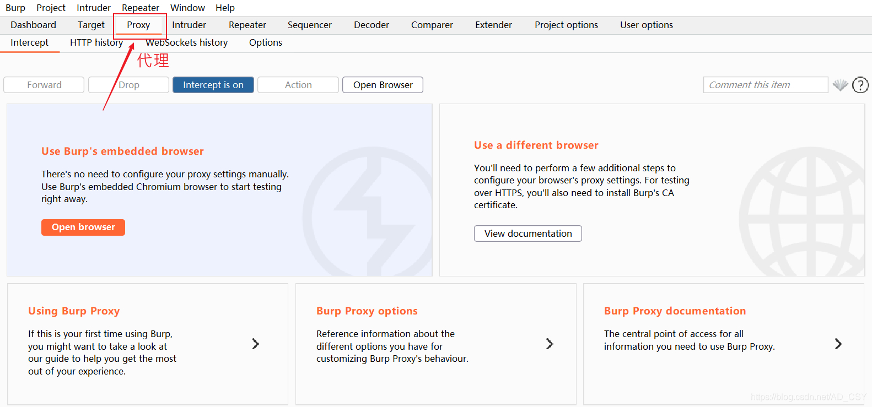Open the Project options tab
Screen dimensions: 872x407
pos(567,25)
